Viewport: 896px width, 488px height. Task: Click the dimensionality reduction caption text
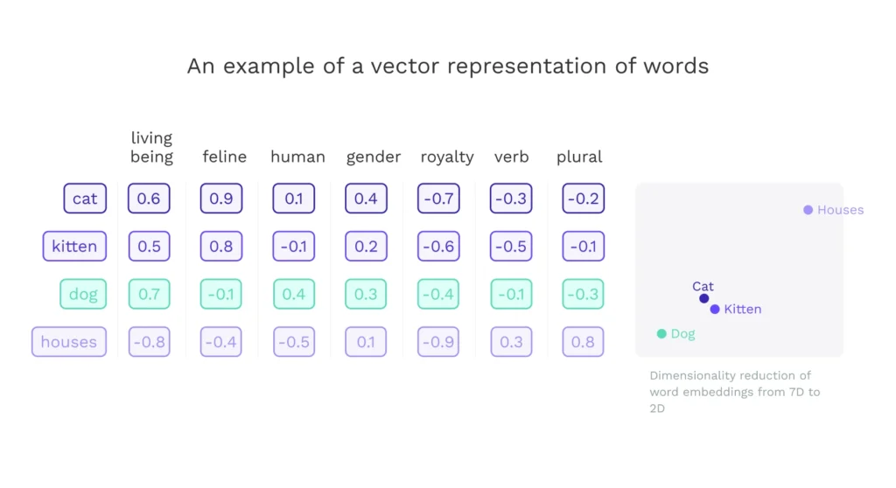(735, 391)
